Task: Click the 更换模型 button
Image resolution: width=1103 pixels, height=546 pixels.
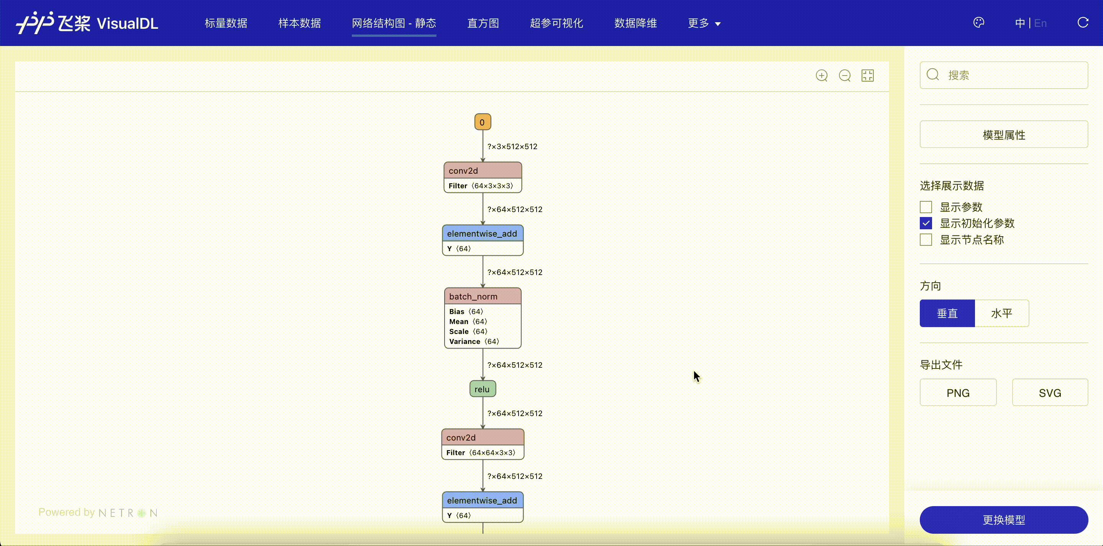Action: coord(1004,520)
